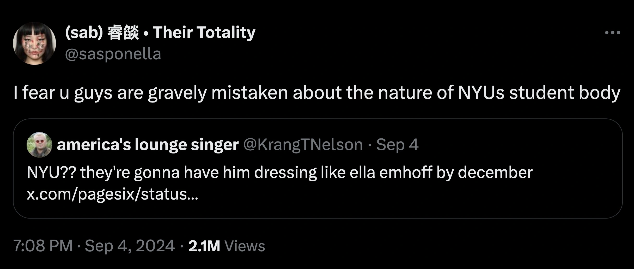Click "NYU??" in the quoted tweet

click(x=51, y=172)
